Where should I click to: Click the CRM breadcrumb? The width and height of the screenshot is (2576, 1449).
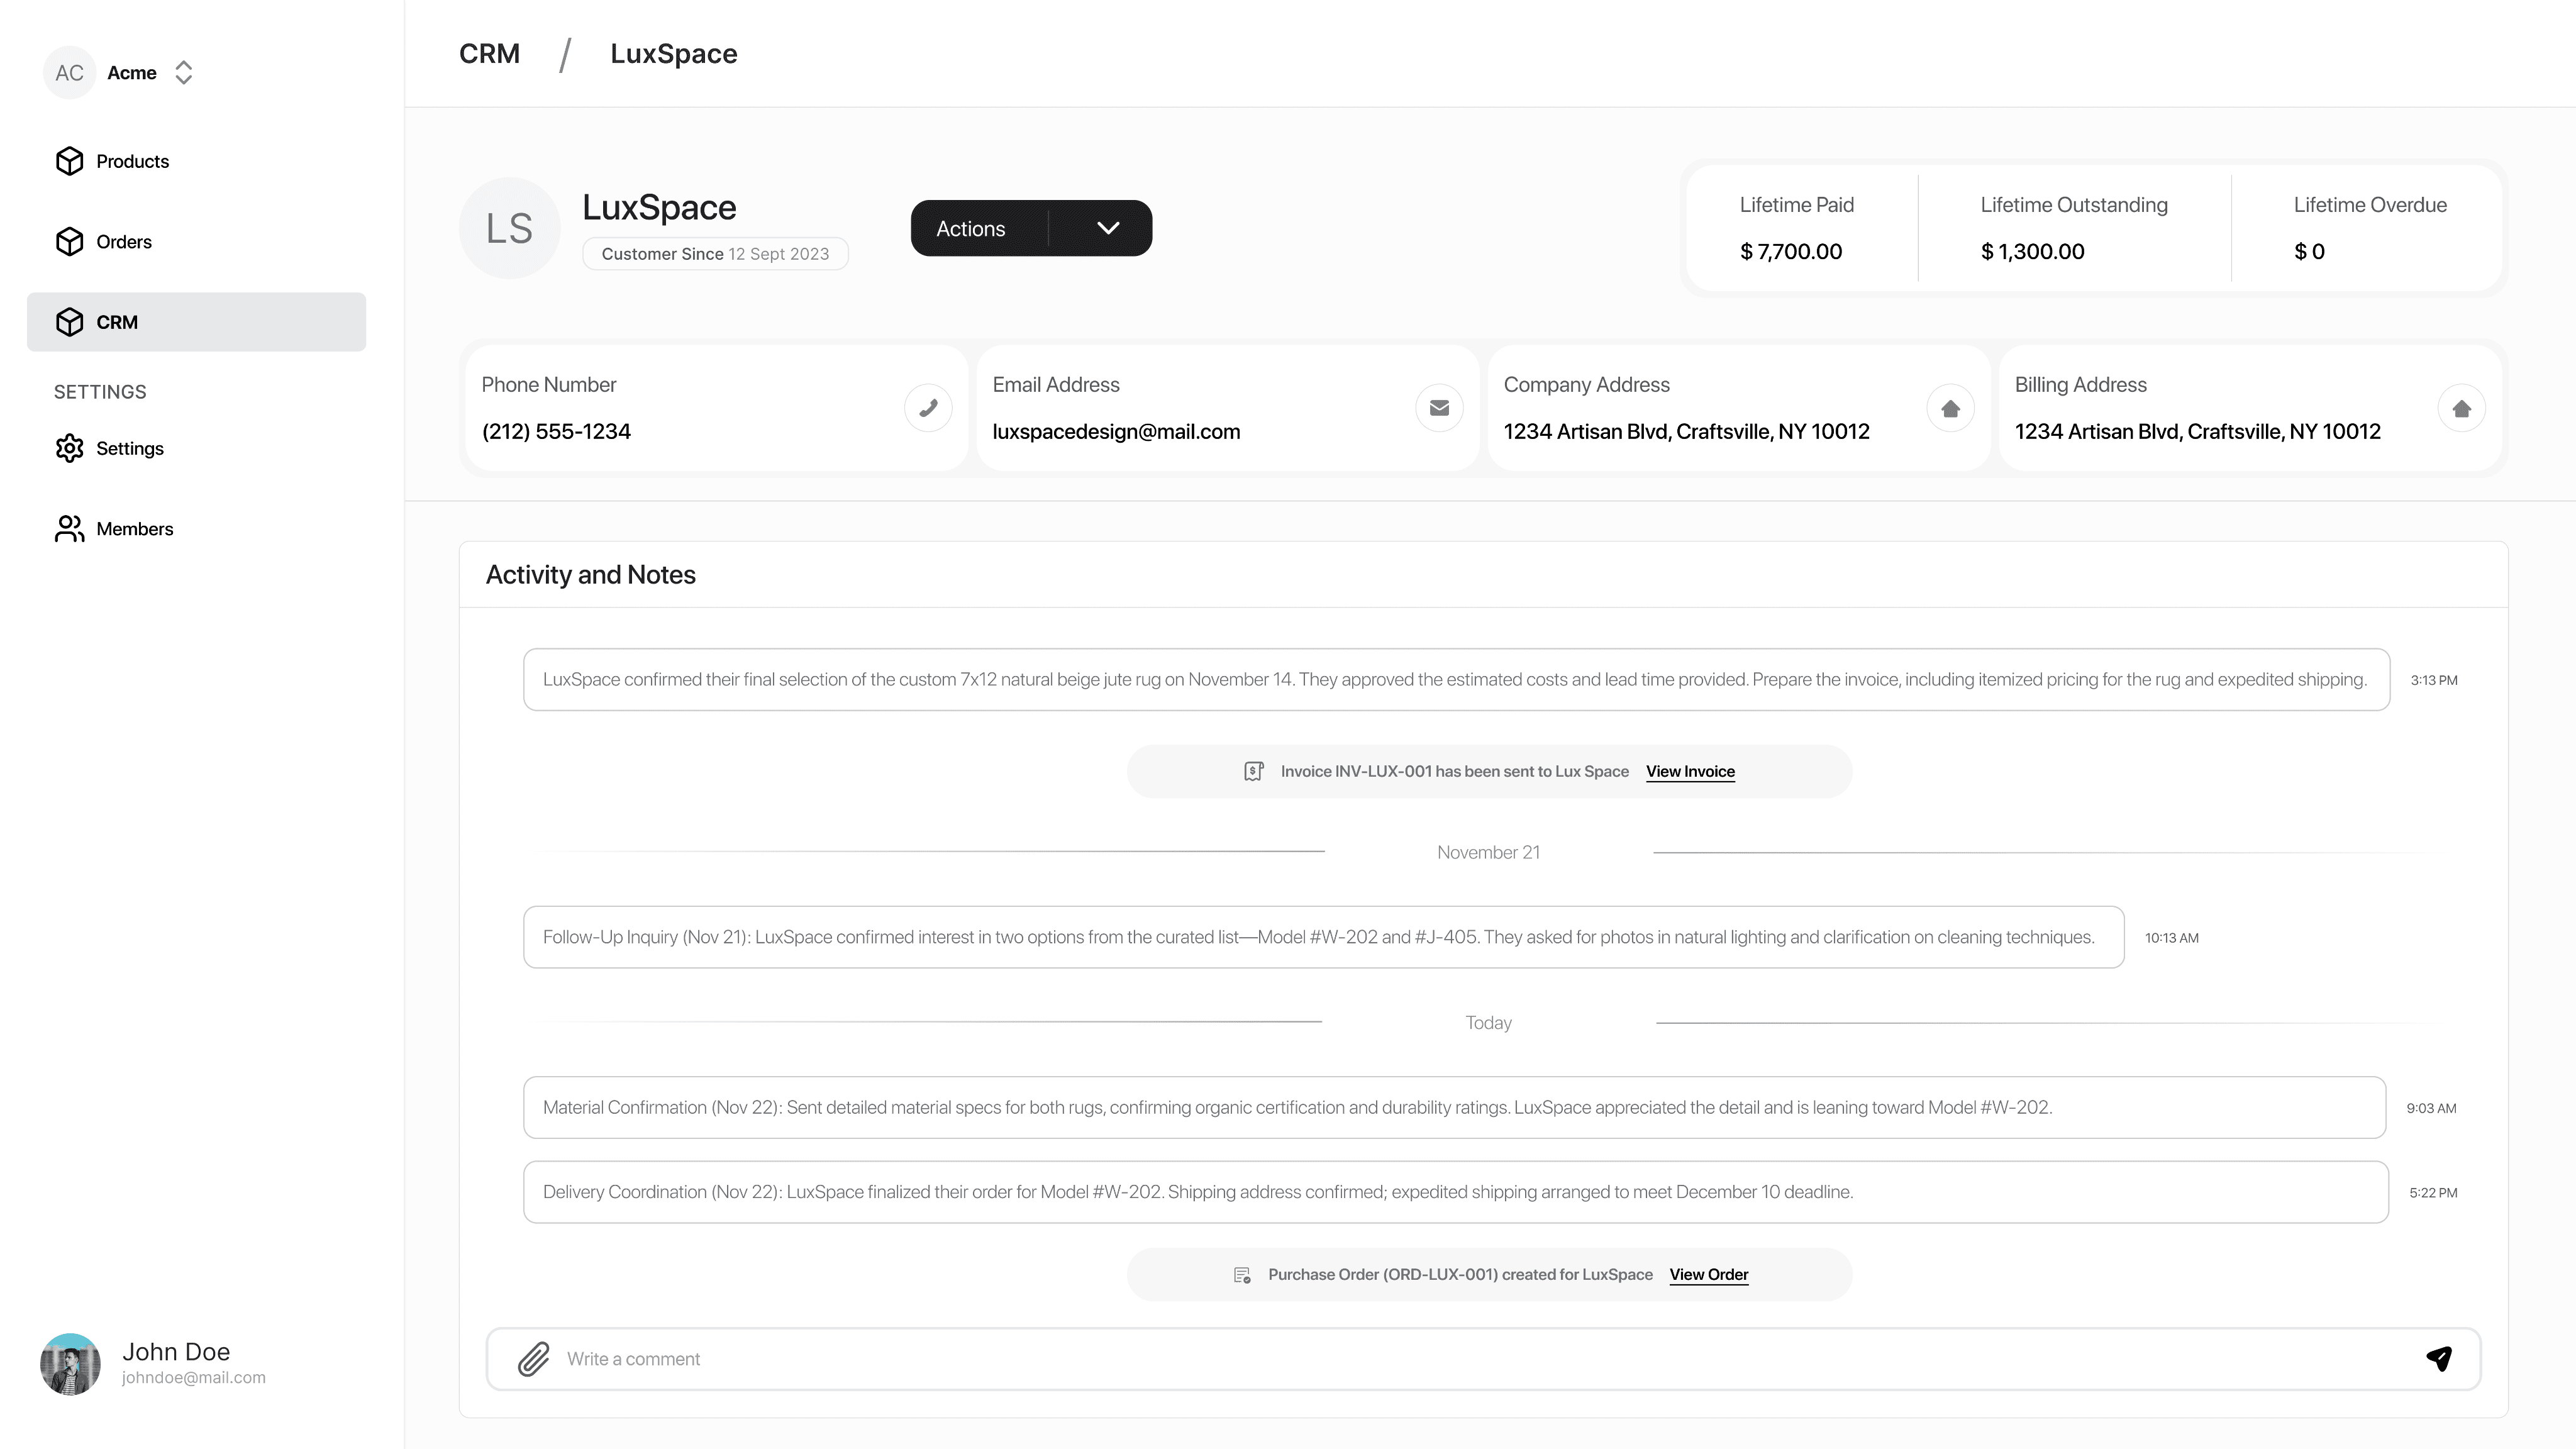click(x=489, y=54)
